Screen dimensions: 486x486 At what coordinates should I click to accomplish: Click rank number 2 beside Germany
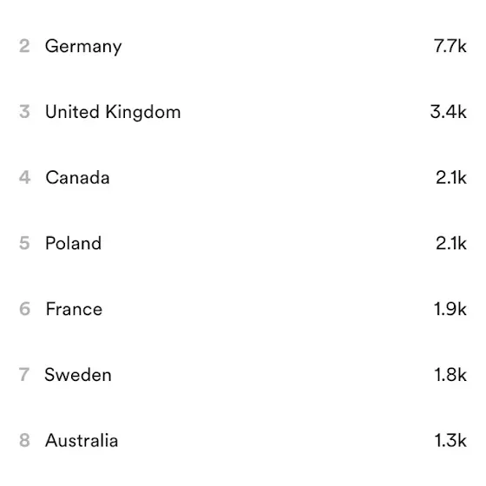click(24, 46)
